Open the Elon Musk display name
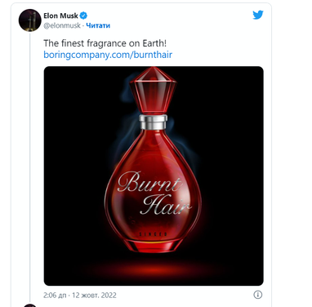This screenshot has height=307, width=312. [60, 16]
